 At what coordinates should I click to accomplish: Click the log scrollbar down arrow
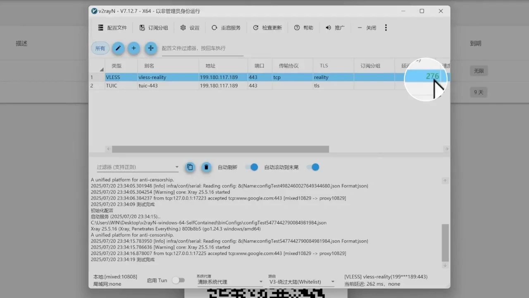tap(445, 265)
